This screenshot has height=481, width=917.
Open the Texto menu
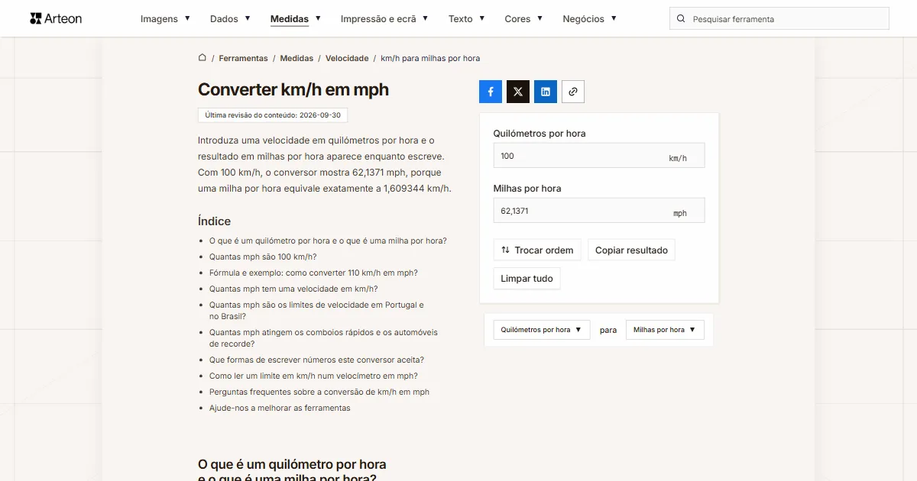[x=467, y=19]
